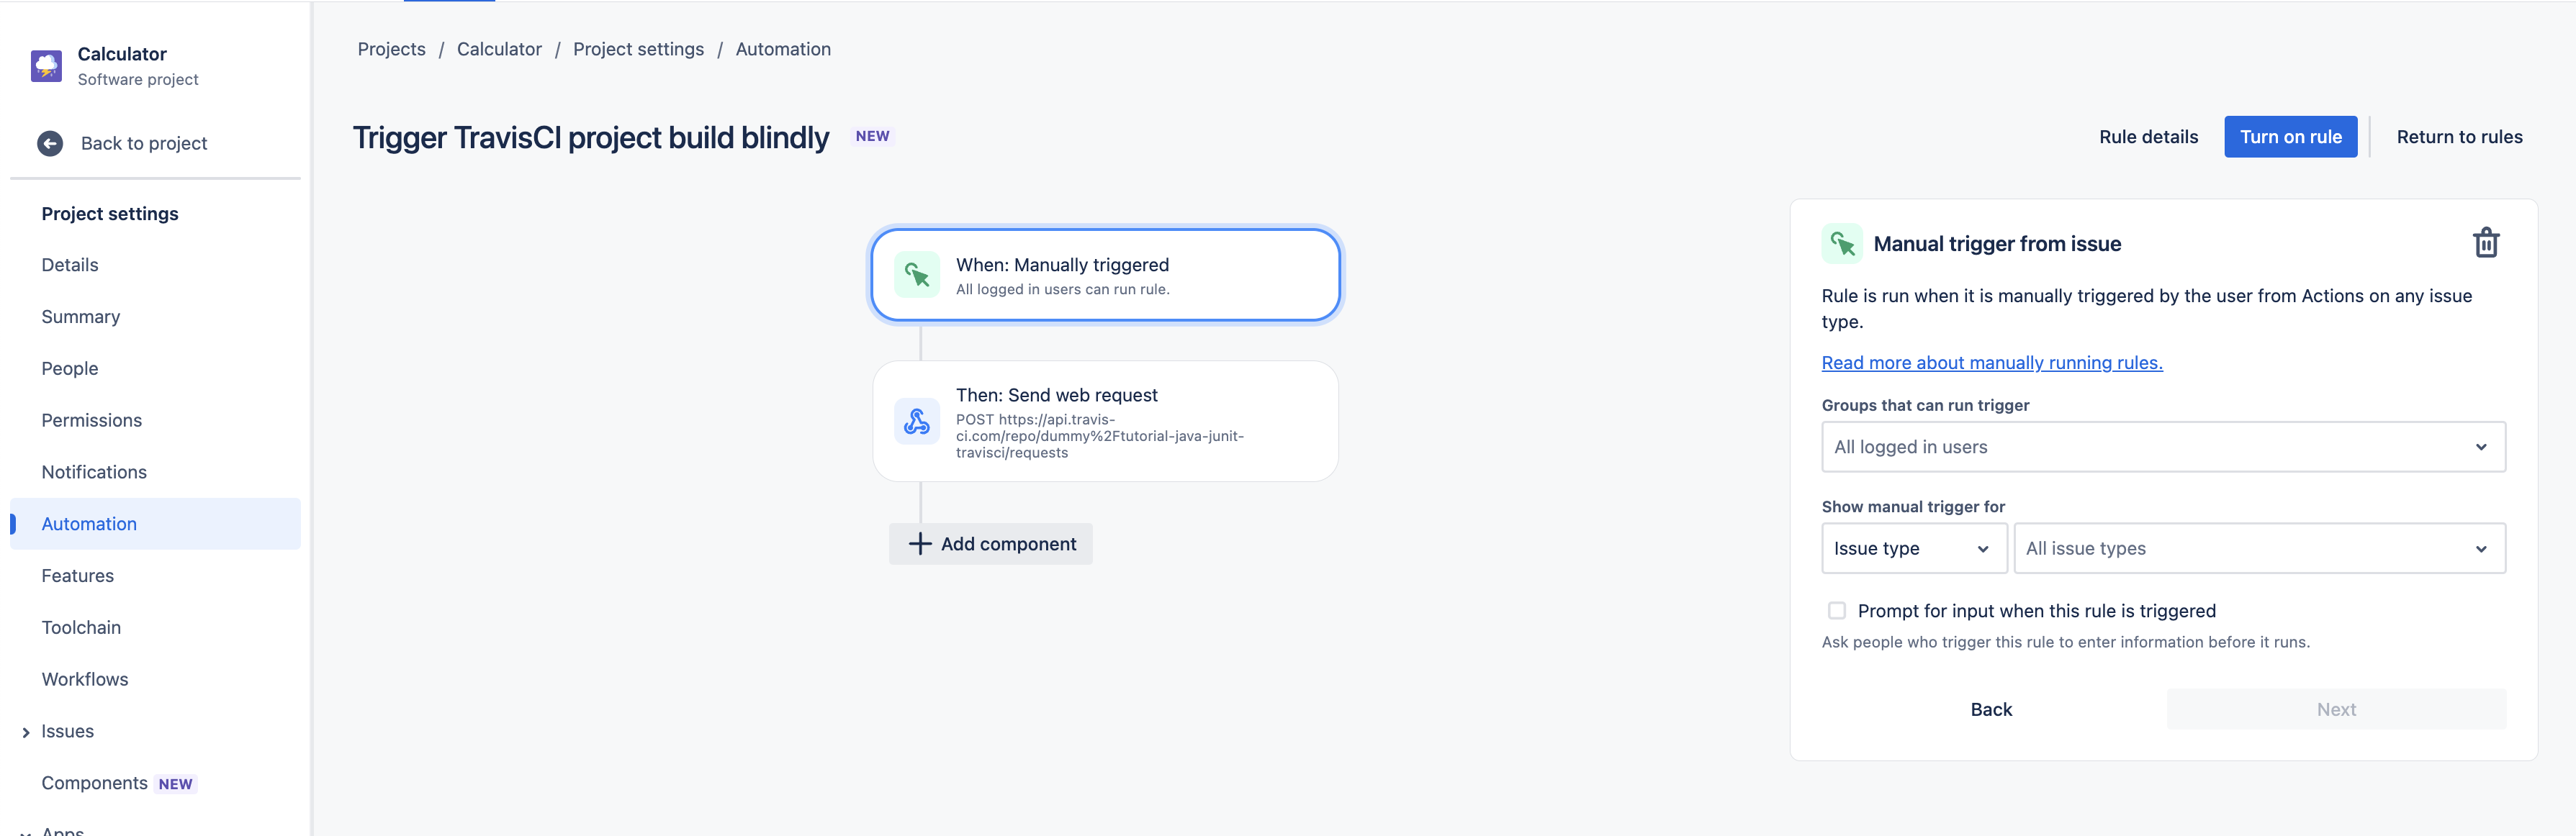The image size is (2576, 836).
Task: Delete the trigger using trash icon
Action: pyautogui.click(x=2486, y=242)
